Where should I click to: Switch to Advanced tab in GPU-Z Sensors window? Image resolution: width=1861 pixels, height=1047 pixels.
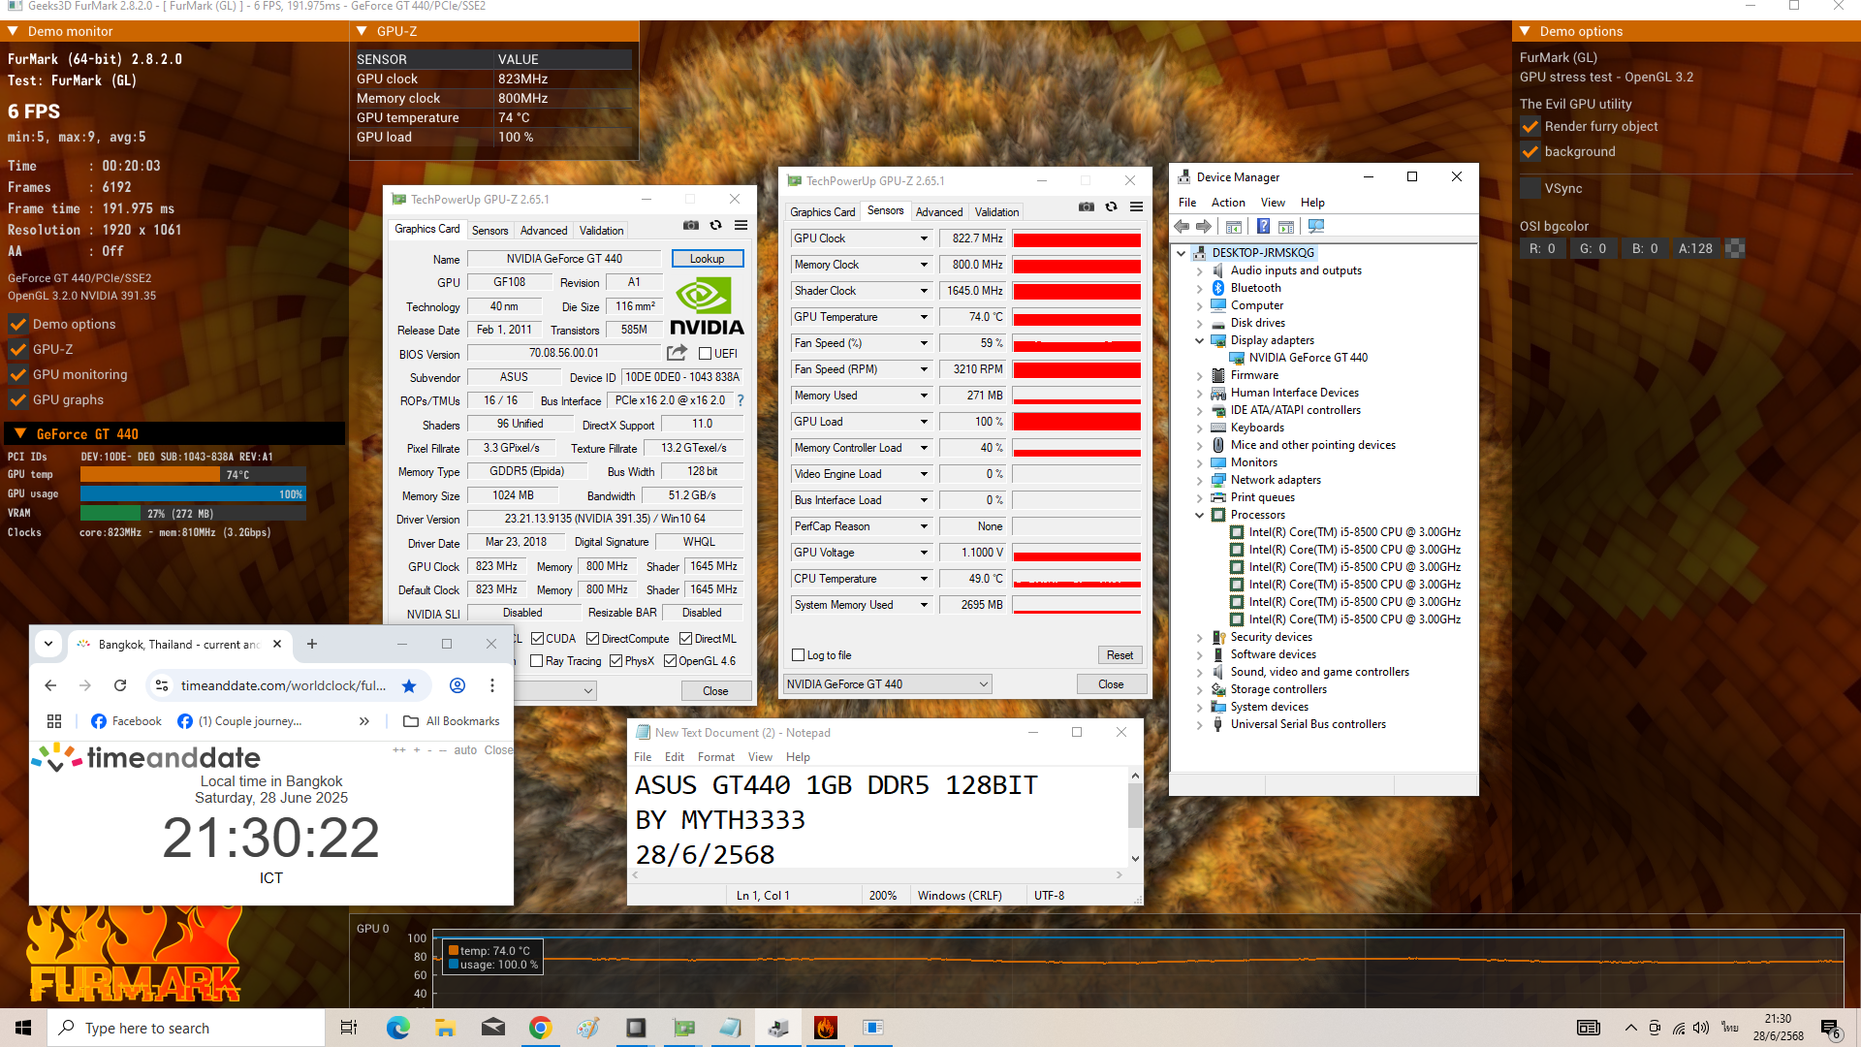pyautogui.click(x=939, y=212)
